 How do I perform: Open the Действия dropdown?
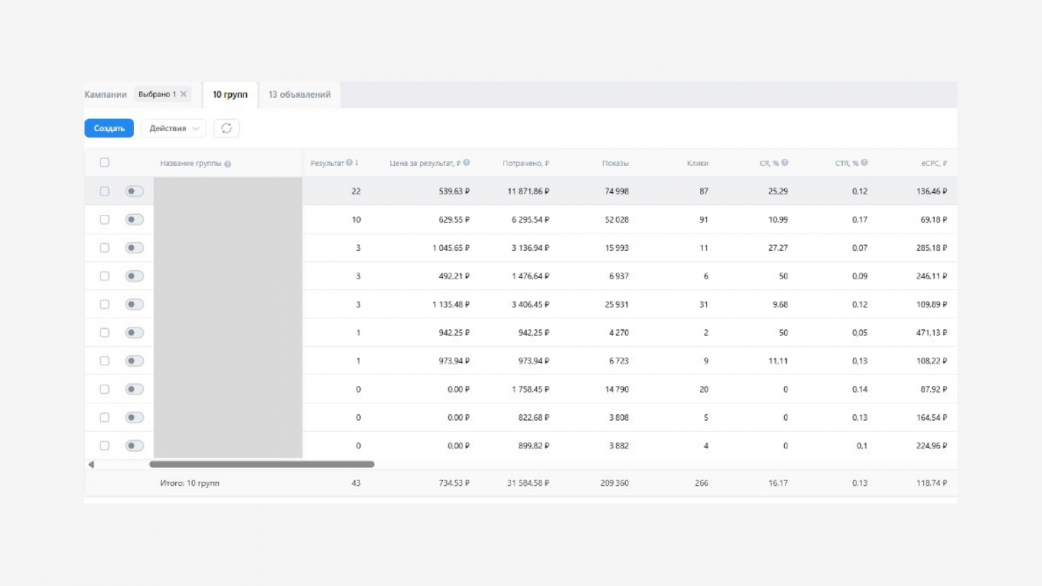point(174,128)
